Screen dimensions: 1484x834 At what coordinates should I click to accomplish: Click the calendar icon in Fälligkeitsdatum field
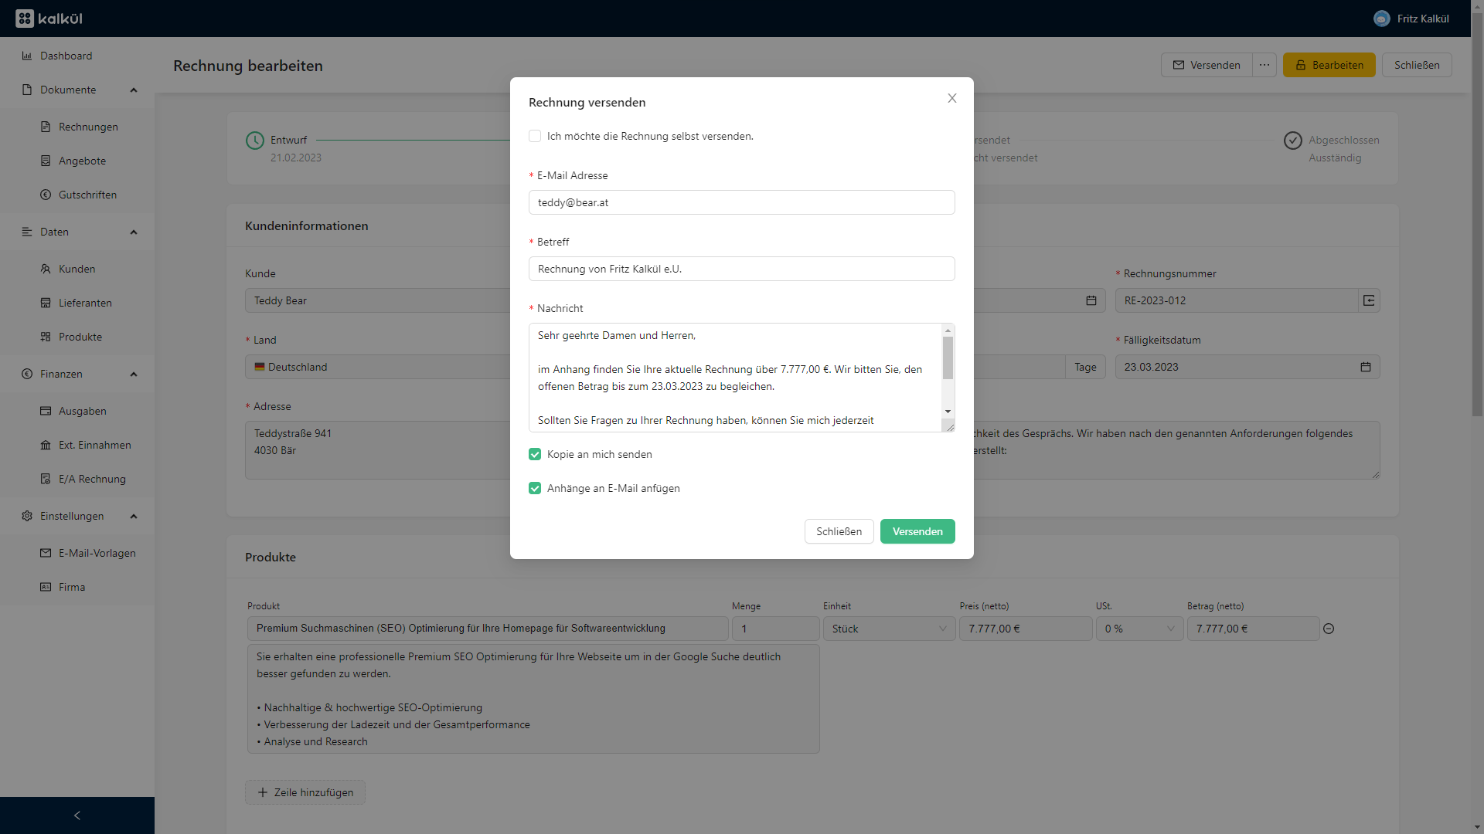[x=1365, y=367]
